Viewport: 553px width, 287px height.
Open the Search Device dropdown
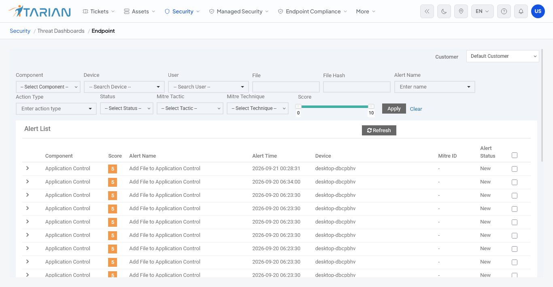click(124, 87)
